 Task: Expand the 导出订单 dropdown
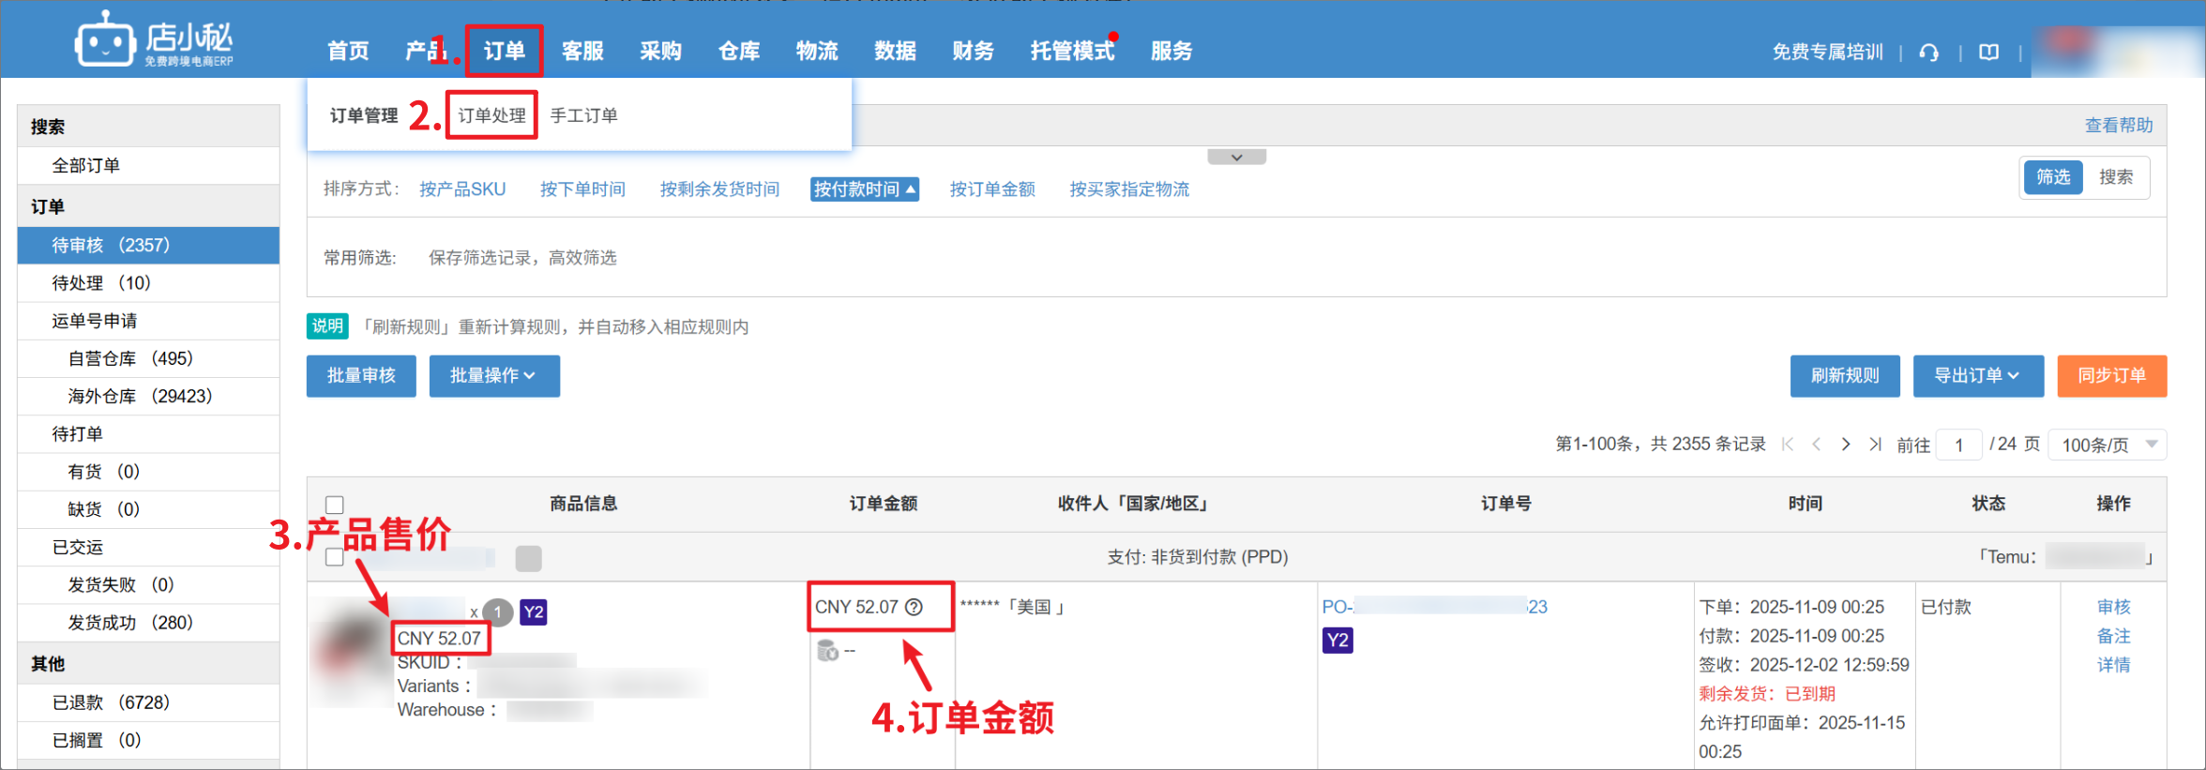(1976, 376)
